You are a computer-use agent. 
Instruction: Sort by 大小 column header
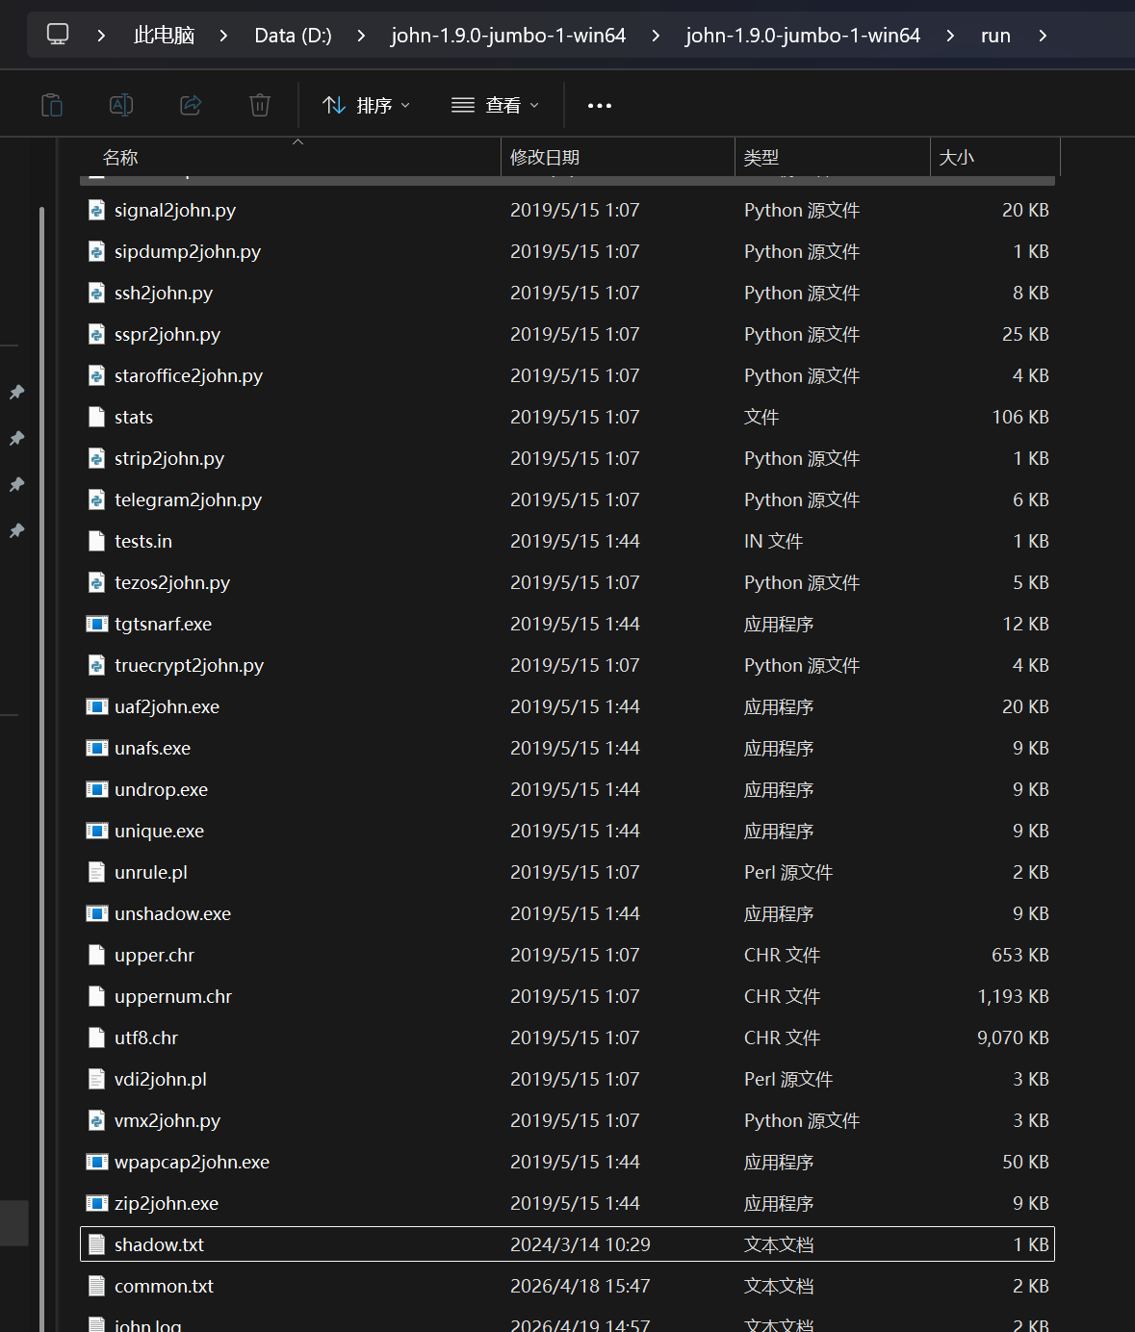994,157
